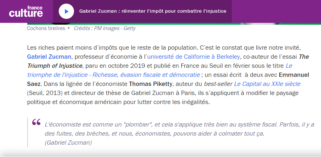
Task: Click the sentence starting Les riches paient
Action: coord(112,48)
